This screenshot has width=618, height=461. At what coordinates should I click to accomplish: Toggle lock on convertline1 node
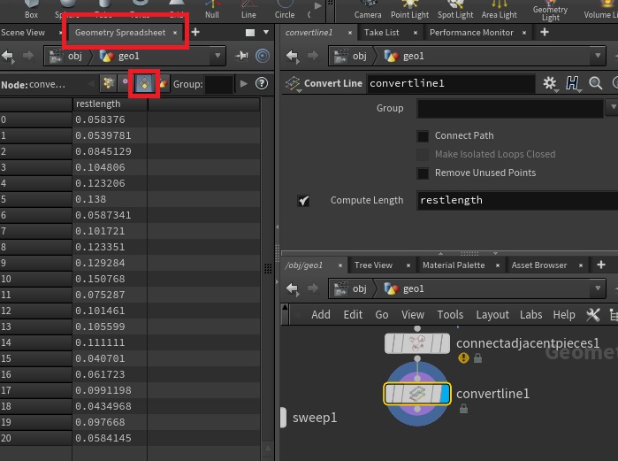463,409
